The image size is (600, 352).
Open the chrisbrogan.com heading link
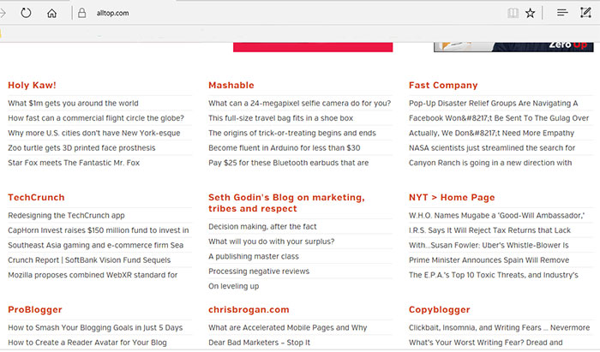pyautogui.click(x=249, y=309)
